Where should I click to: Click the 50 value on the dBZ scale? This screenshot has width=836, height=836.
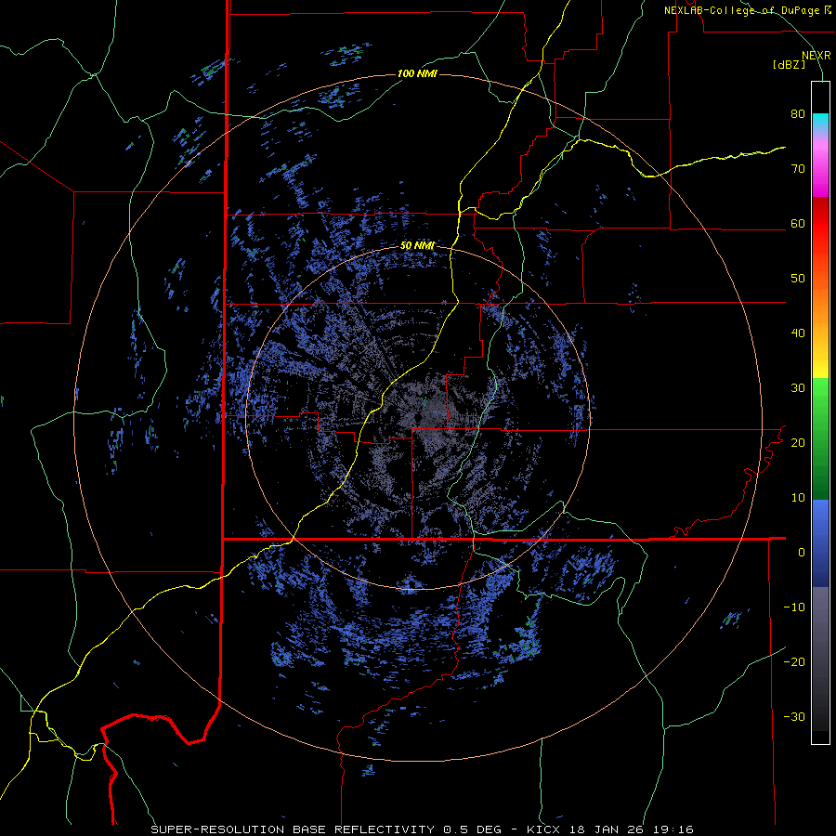point(798,279)
